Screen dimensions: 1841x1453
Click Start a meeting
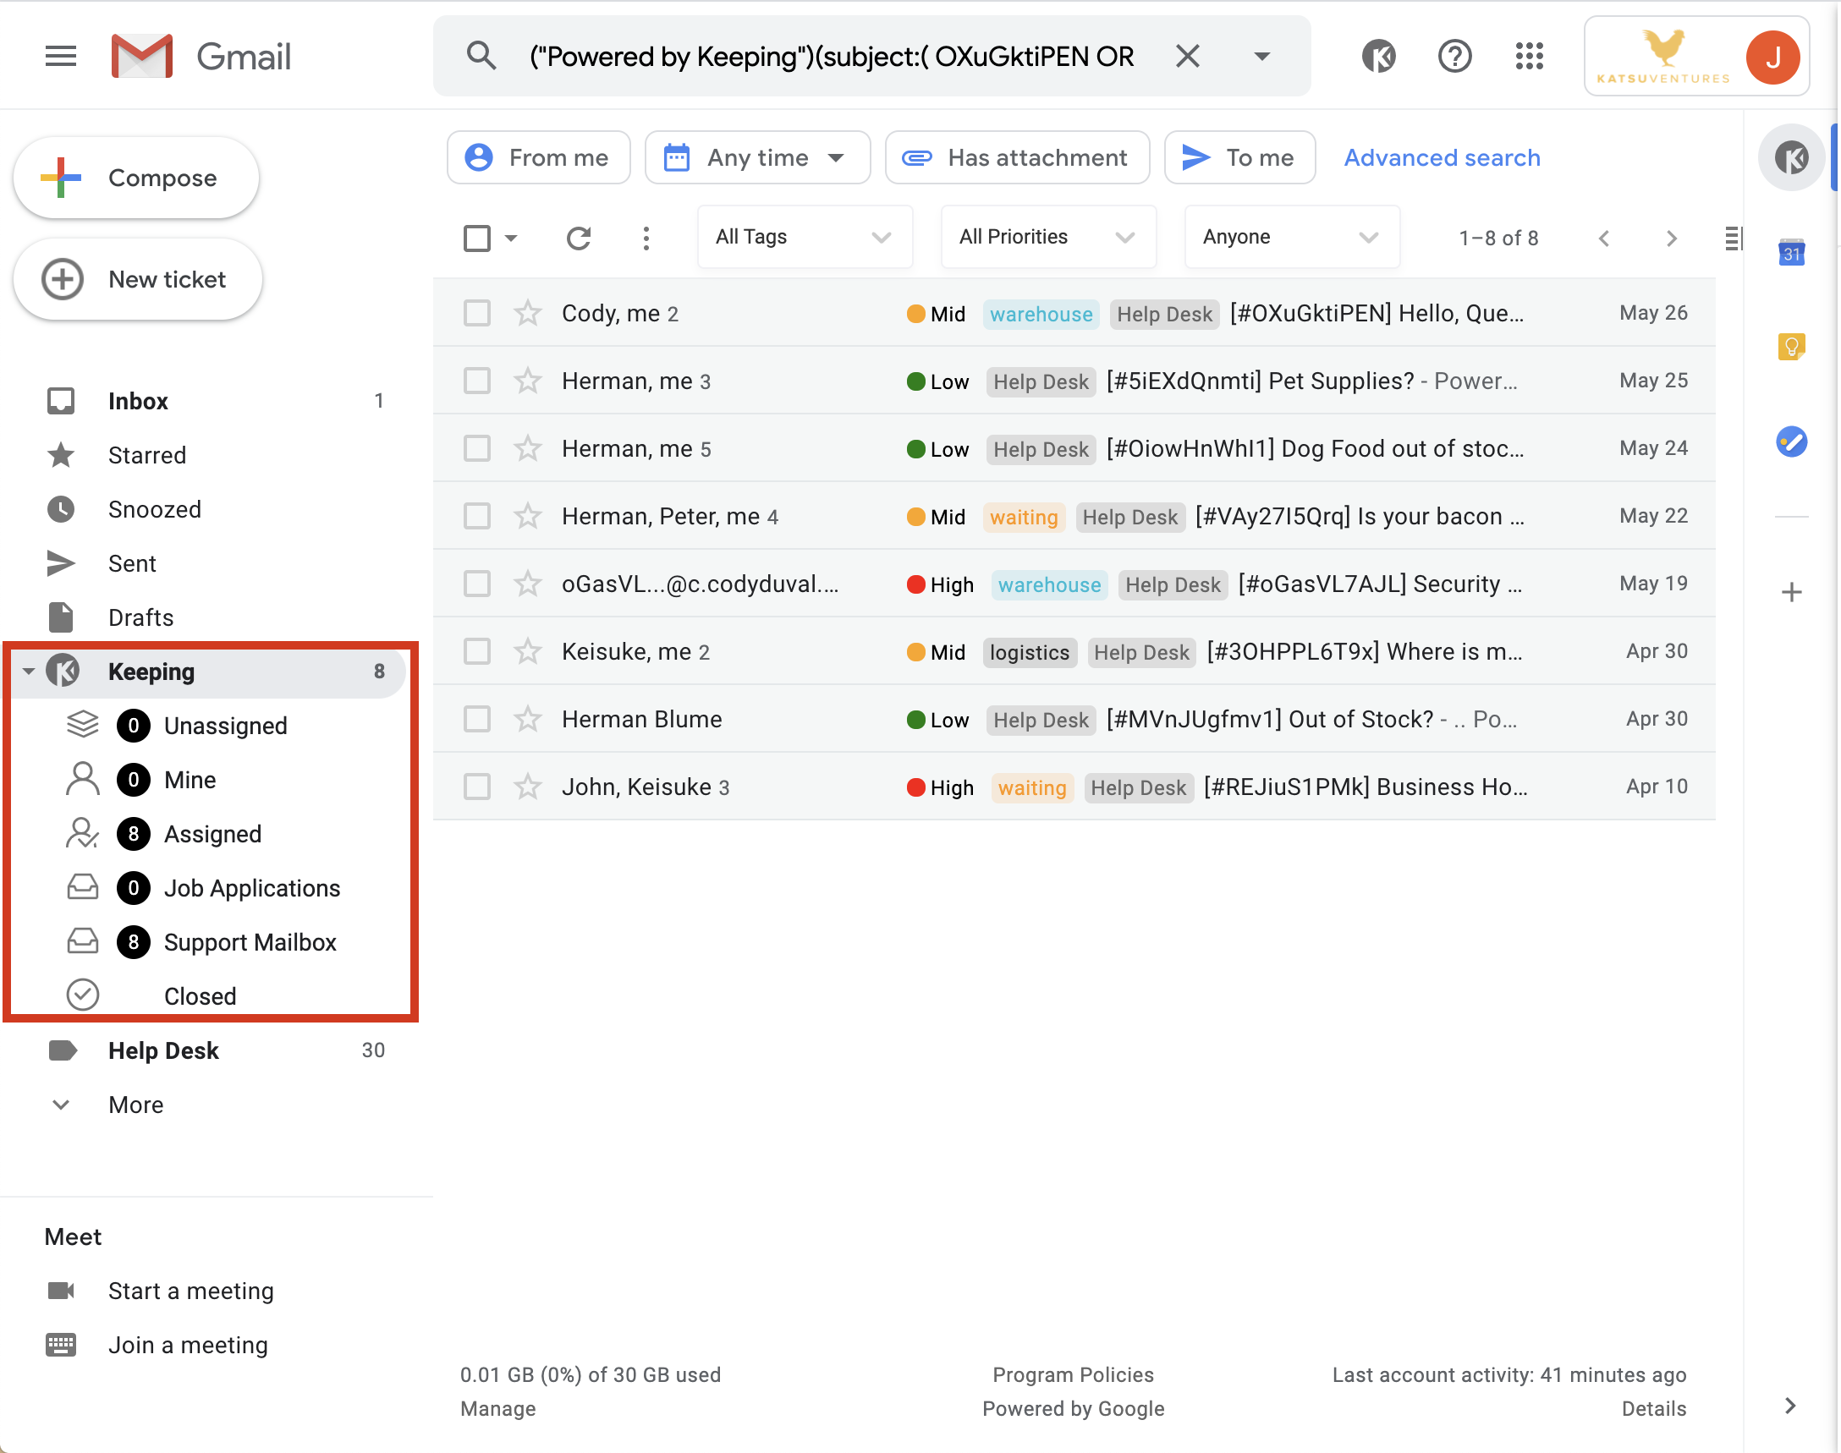(x=190, y=1291)
